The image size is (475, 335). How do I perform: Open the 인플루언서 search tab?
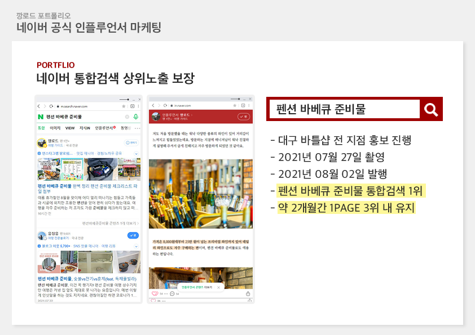105,128
